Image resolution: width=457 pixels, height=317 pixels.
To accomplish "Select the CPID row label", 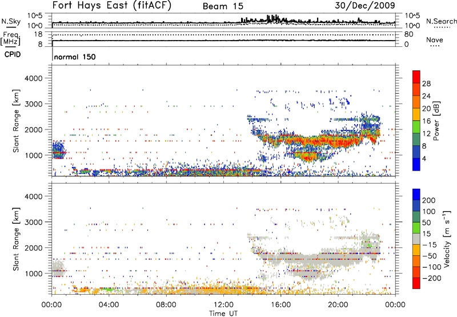I will pos(13,54).
